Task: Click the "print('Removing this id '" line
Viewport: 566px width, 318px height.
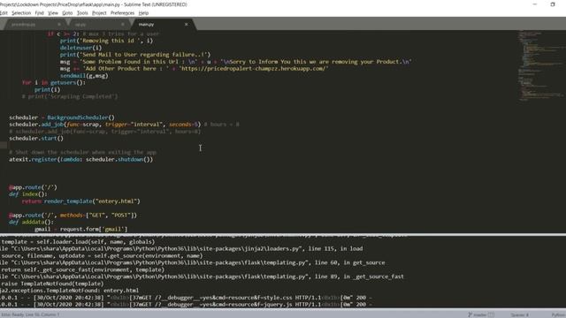Action: (106, 41)
